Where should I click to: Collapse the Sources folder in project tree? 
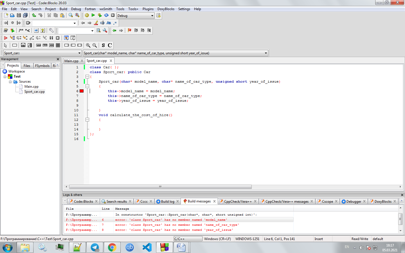click(10, 82)
